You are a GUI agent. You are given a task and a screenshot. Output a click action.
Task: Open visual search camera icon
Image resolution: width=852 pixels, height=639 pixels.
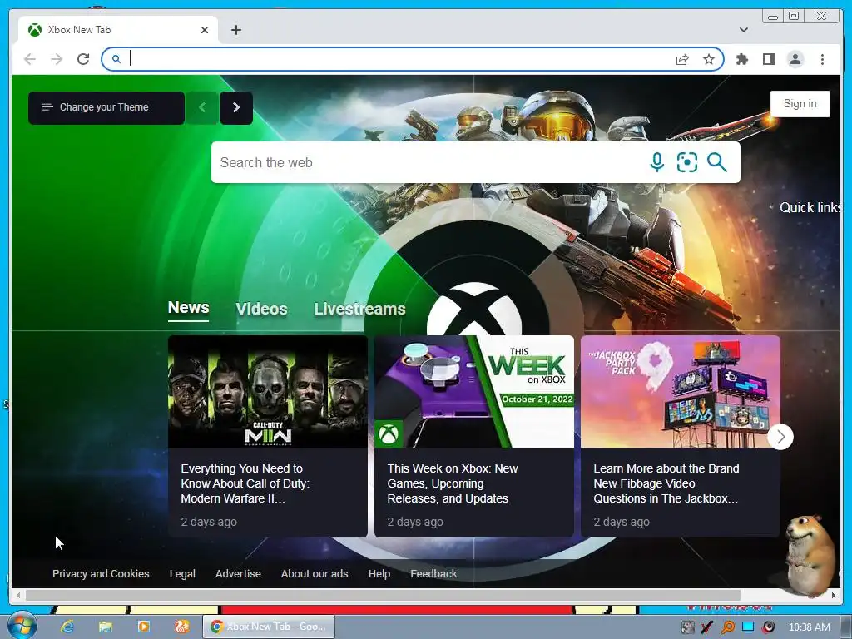click(686, 162)
